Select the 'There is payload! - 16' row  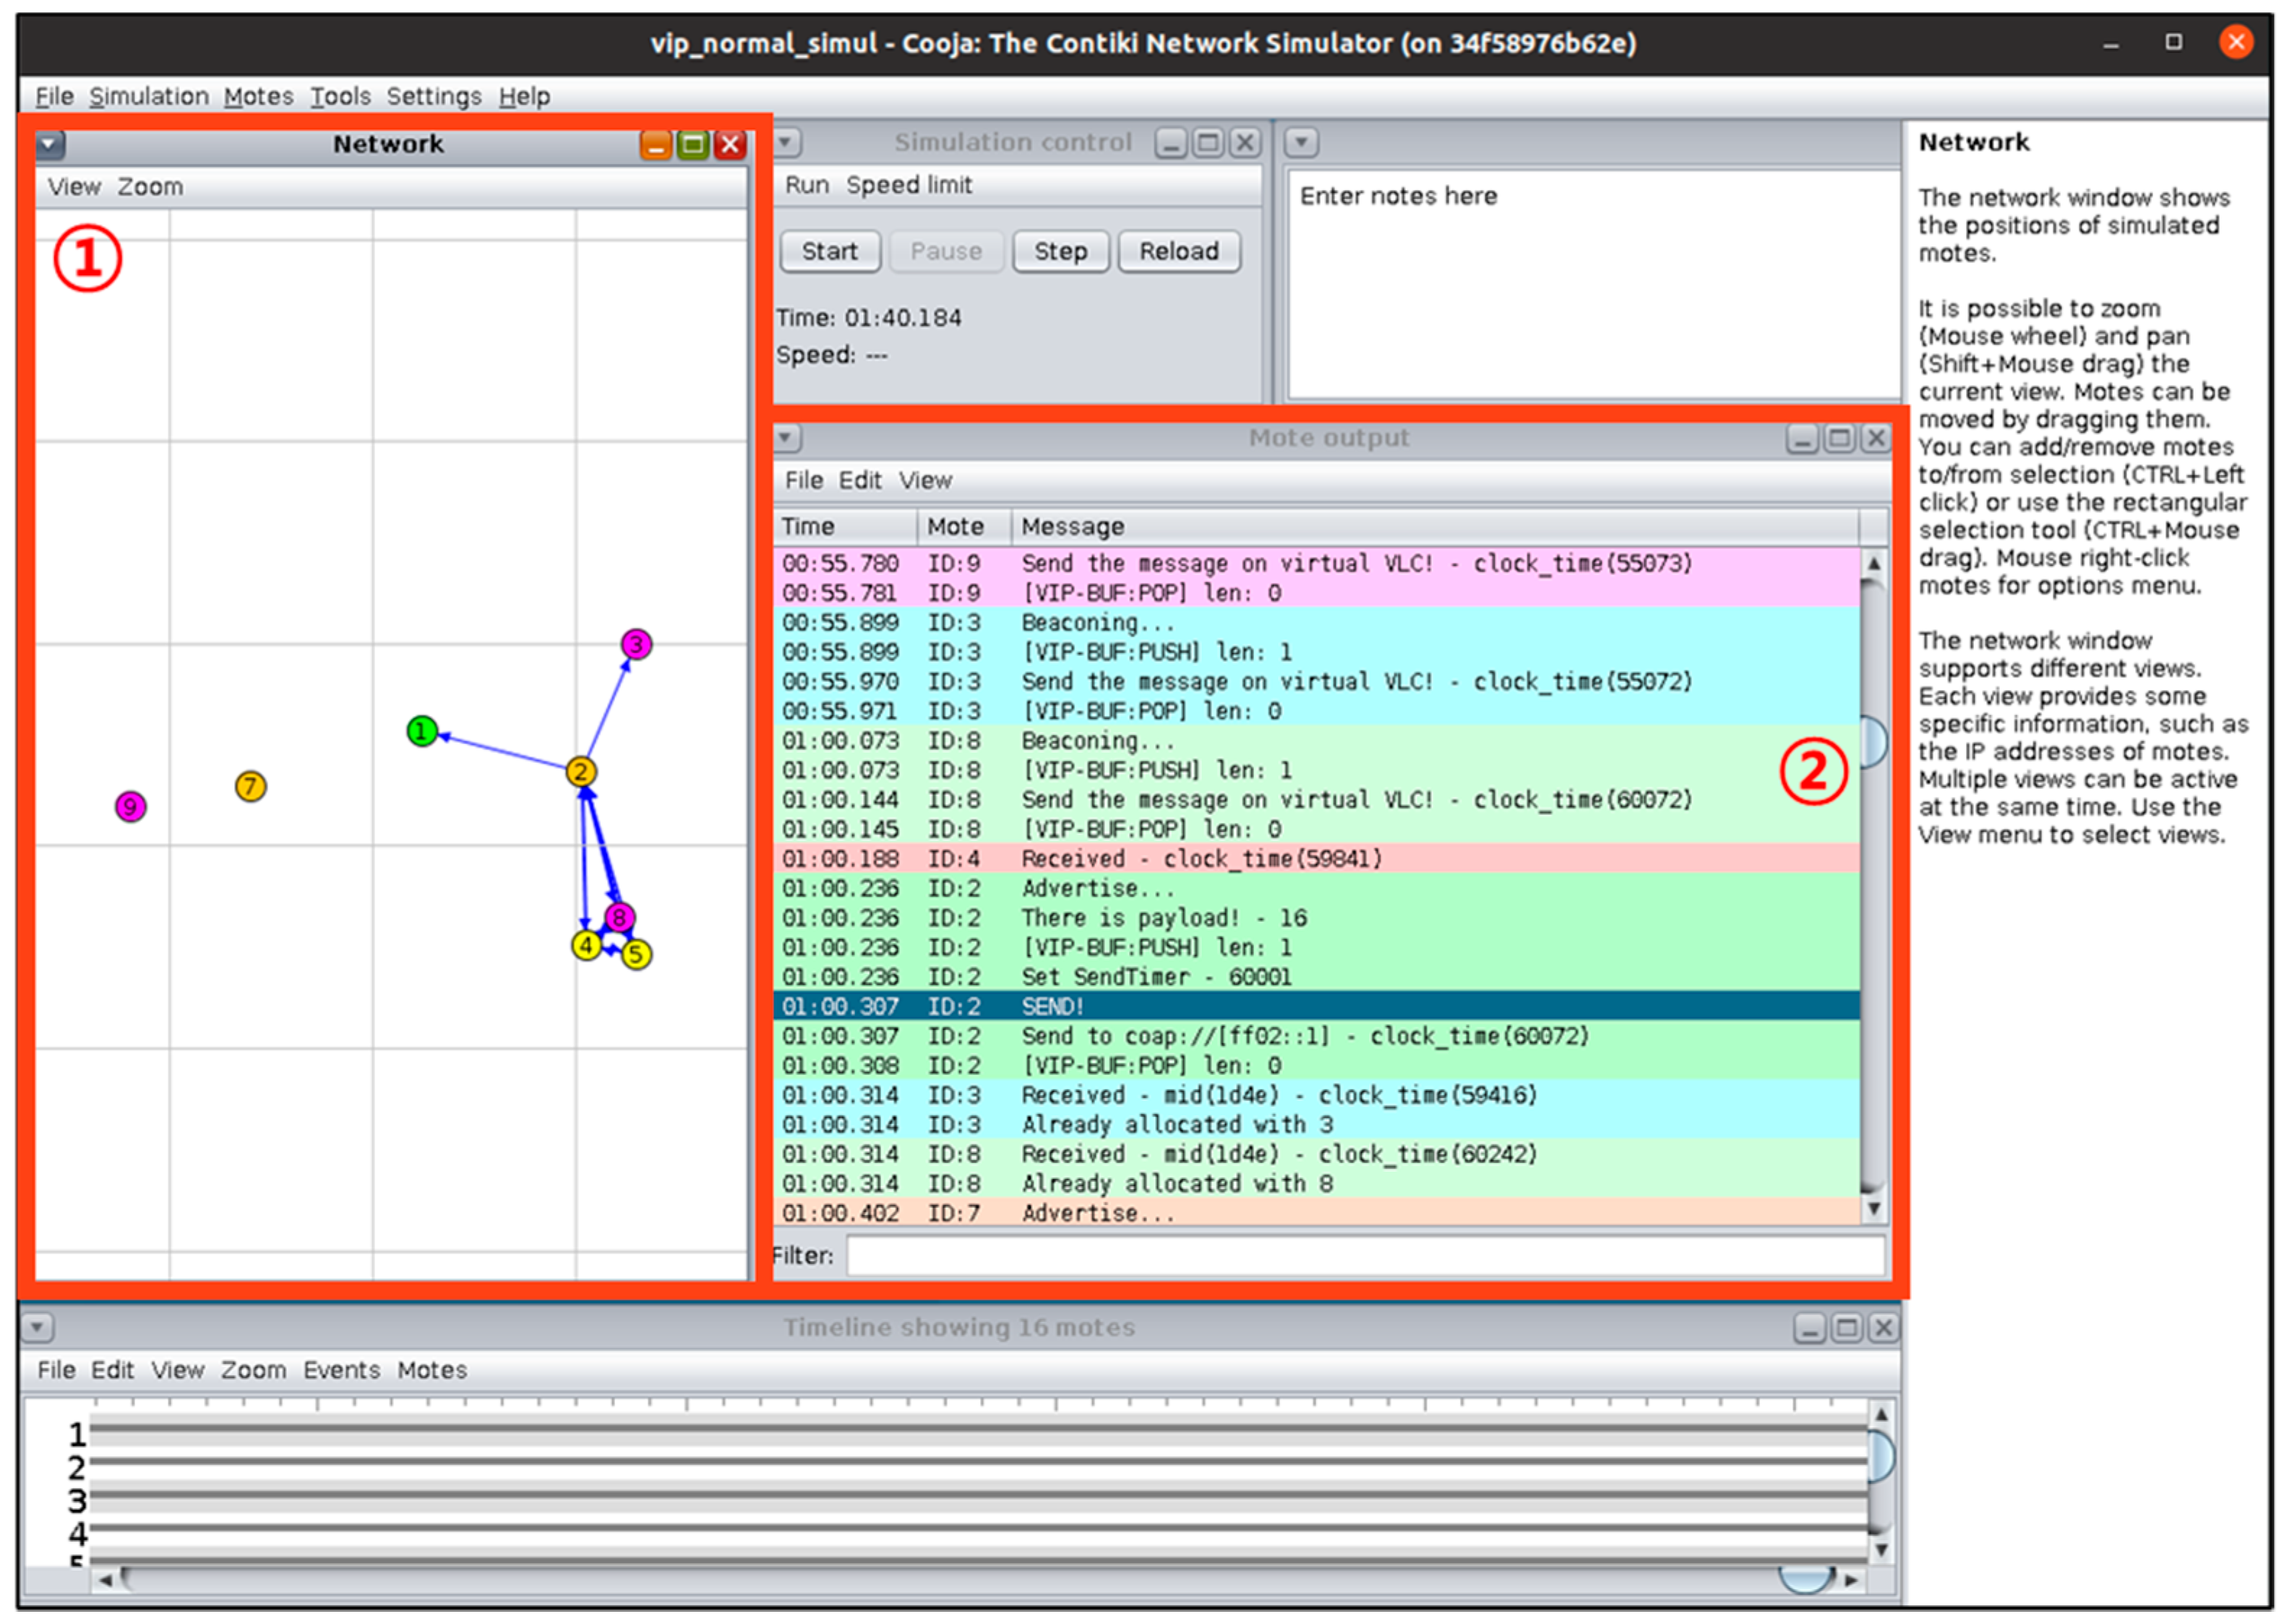click(1317, 918)
